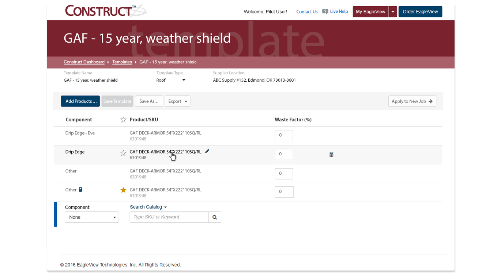The image size is (501, 280).
Task: Click the note icon beside Other component
Action: [80, 190]
